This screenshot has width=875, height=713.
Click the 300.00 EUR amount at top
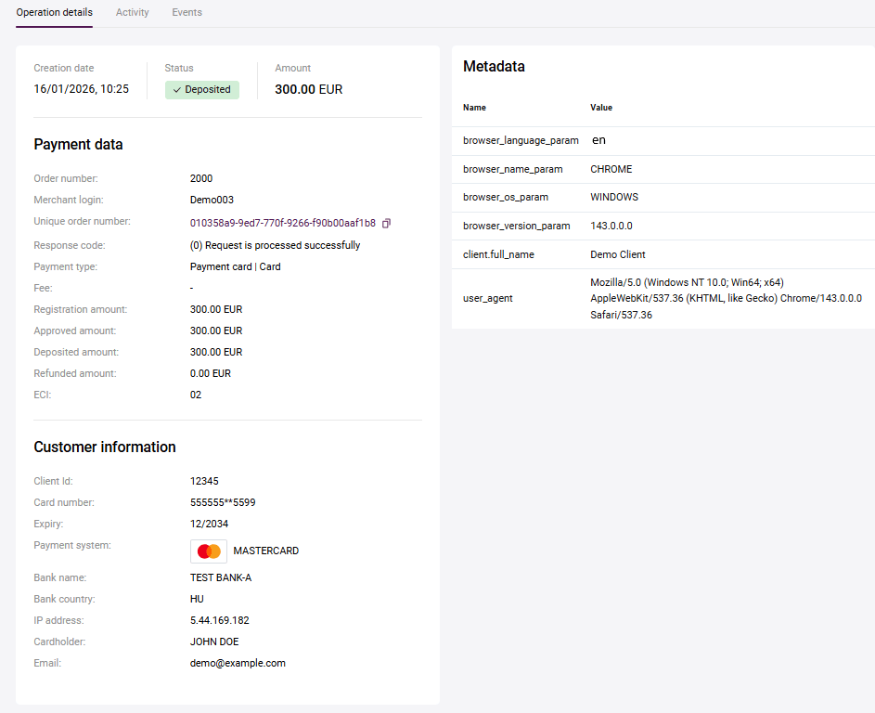308,90
